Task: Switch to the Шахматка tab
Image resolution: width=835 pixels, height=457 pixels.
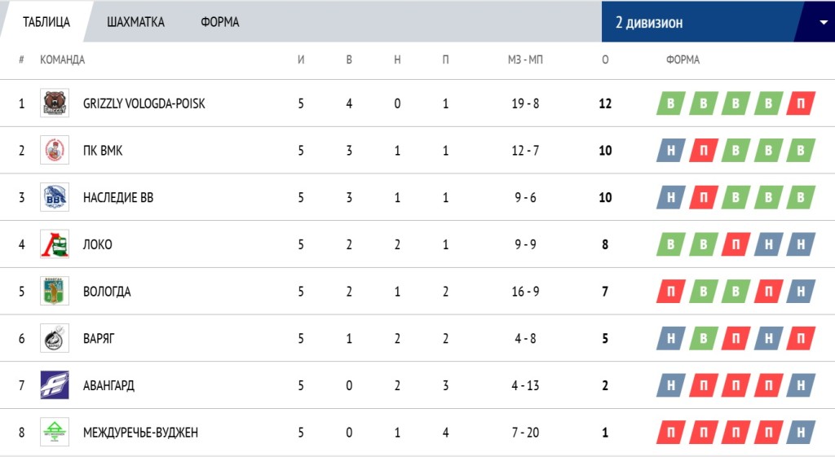Action: (135, 22)
